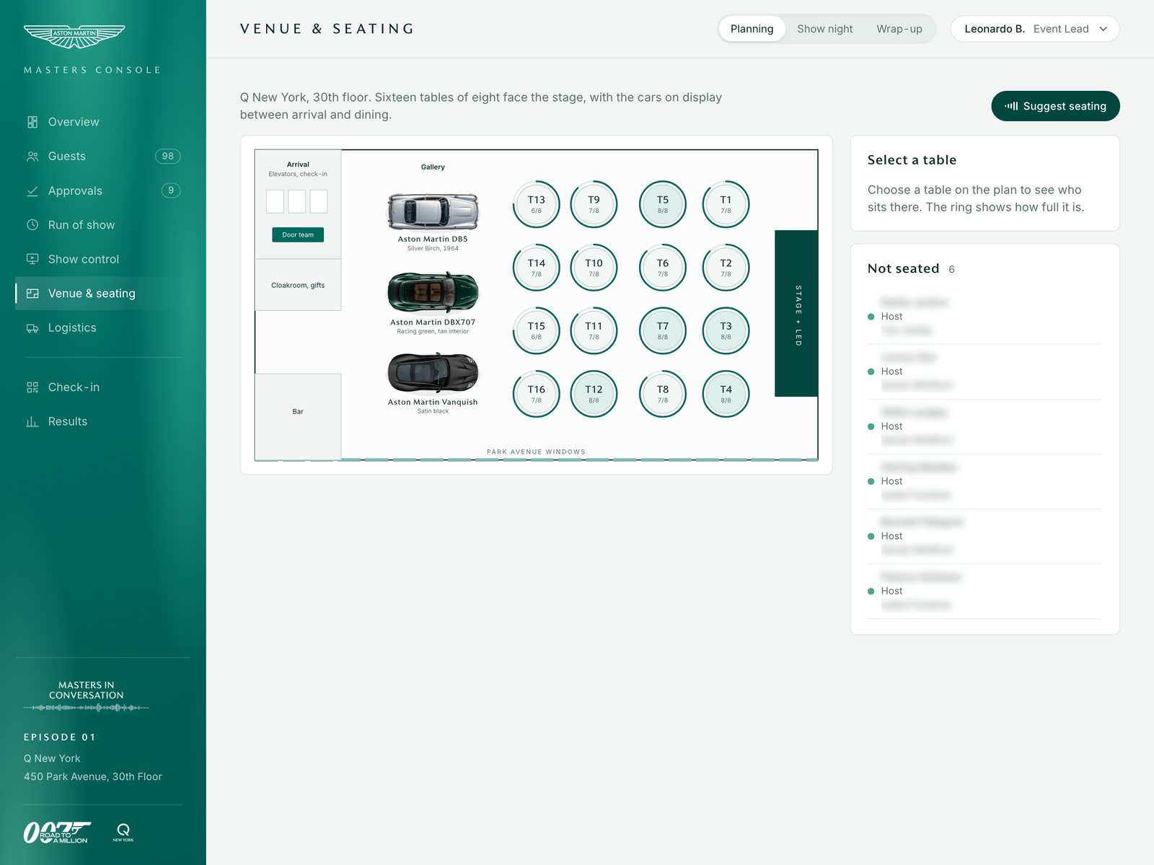Open the Guests count badge 98
This screenshot has height=865, width=1154.
tap(168, 156)
